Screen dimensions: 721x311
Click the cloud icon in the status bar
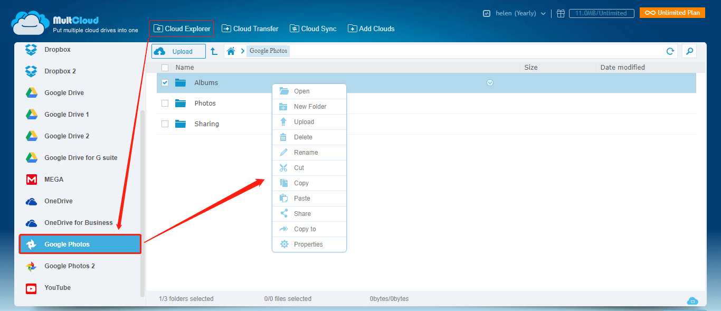[692, 301]
